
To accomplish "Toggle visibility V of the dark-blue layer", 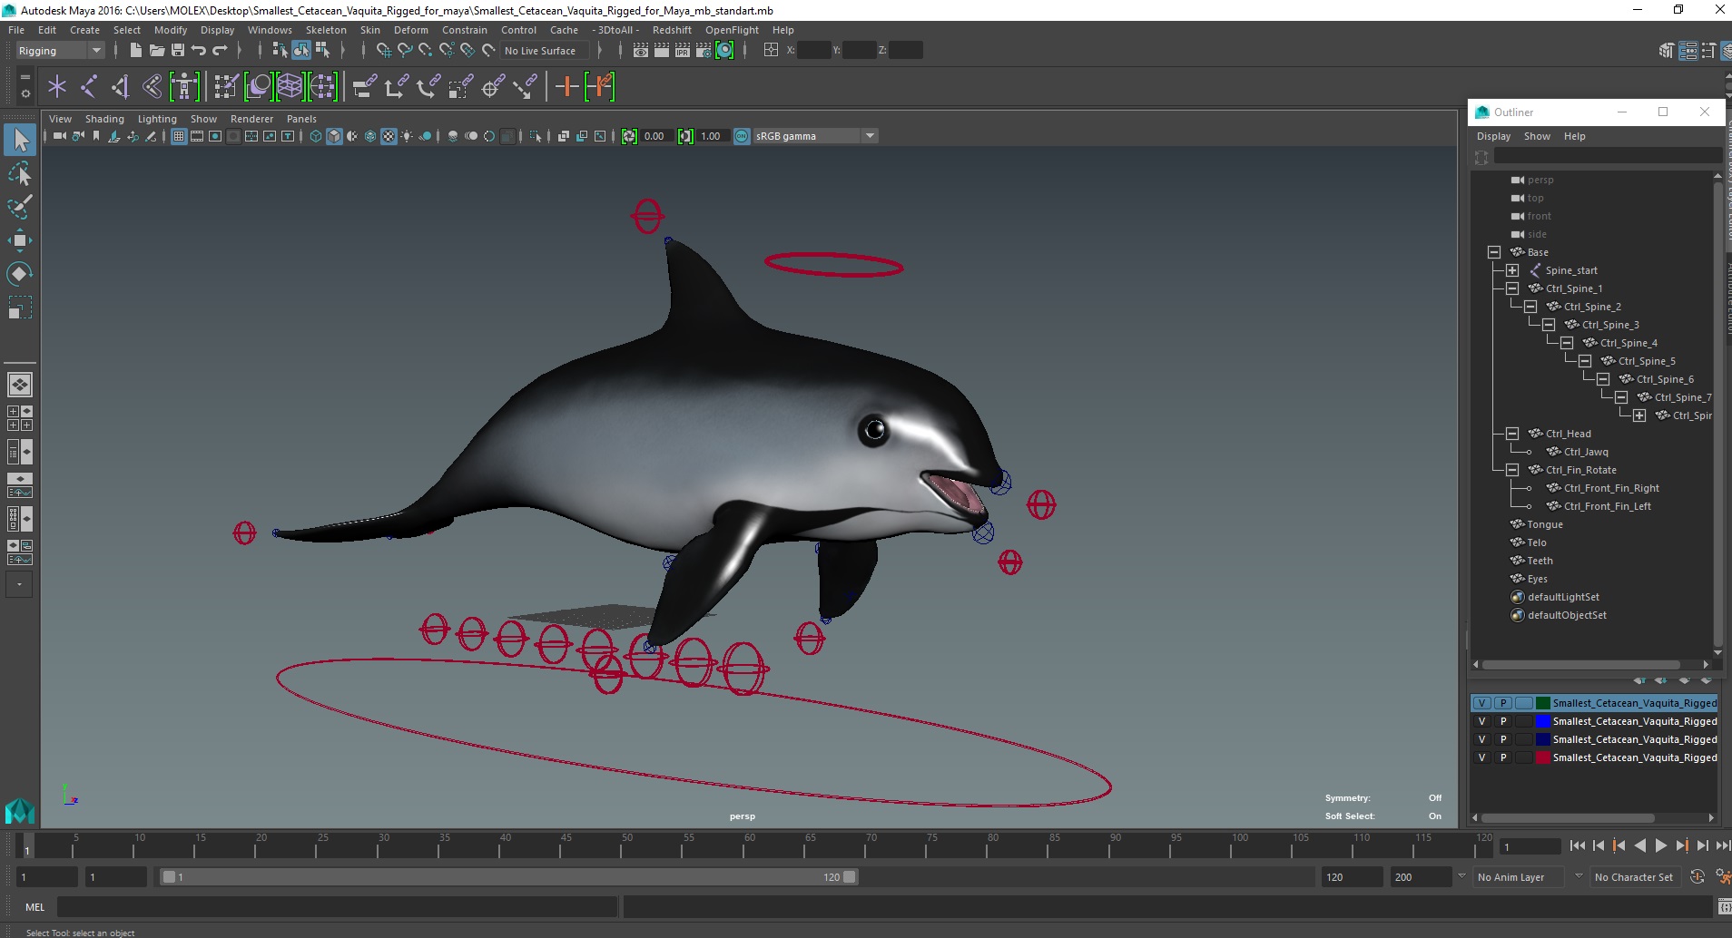I will coord(1482,739).
